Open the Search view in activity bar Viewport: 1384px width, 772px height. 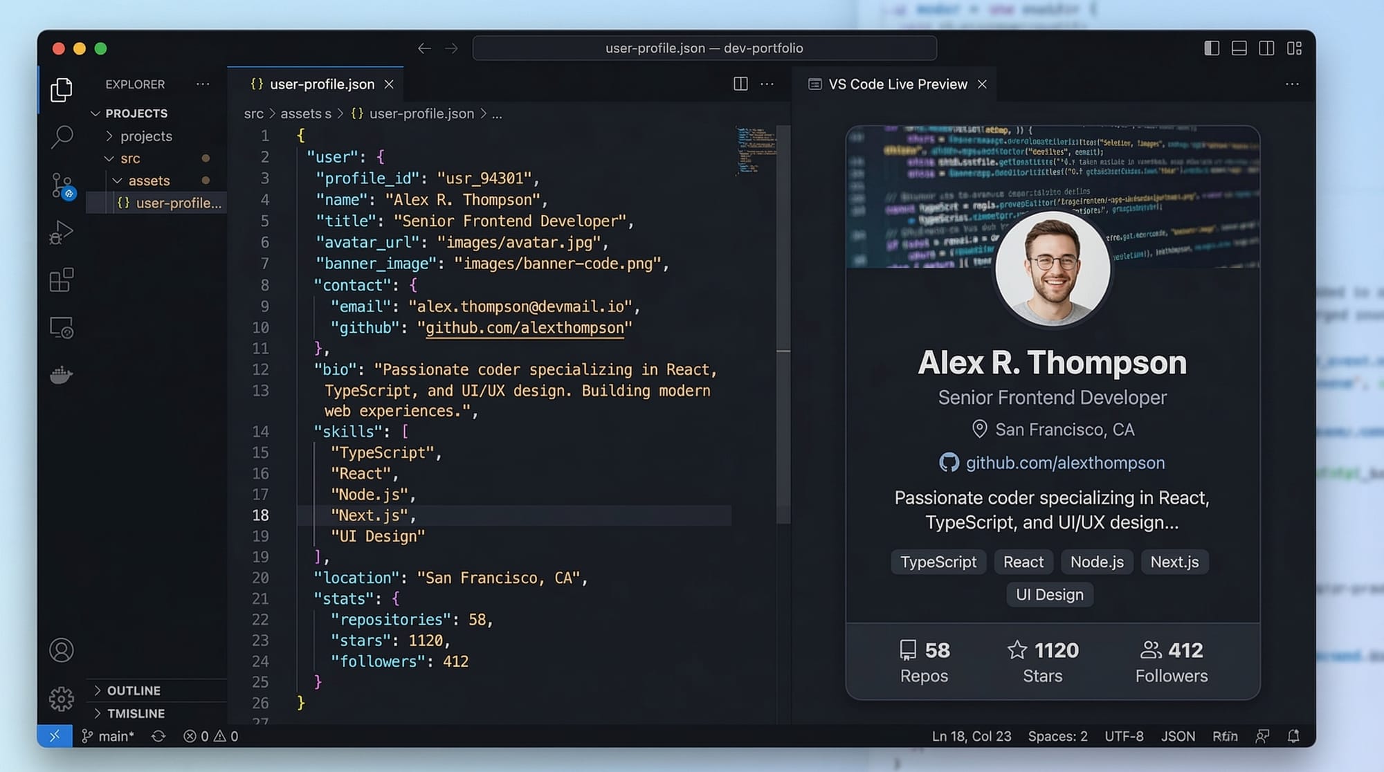[x=62, y=137]
